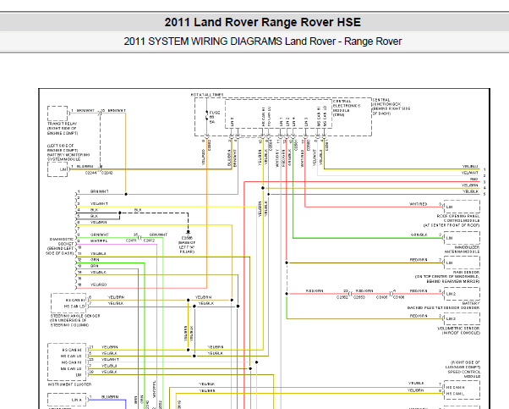Click the 'YEL/WHT' label at output line 2

(470, 173)
